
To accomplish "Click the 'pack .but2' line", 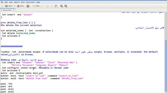I will [7, 92].
